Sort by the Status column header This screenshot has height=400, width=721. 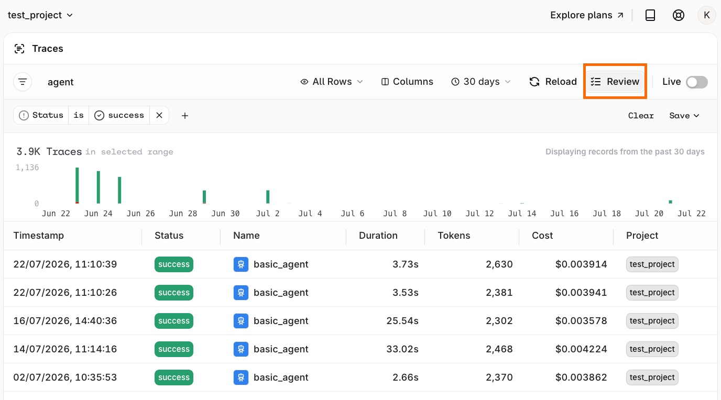169,236
